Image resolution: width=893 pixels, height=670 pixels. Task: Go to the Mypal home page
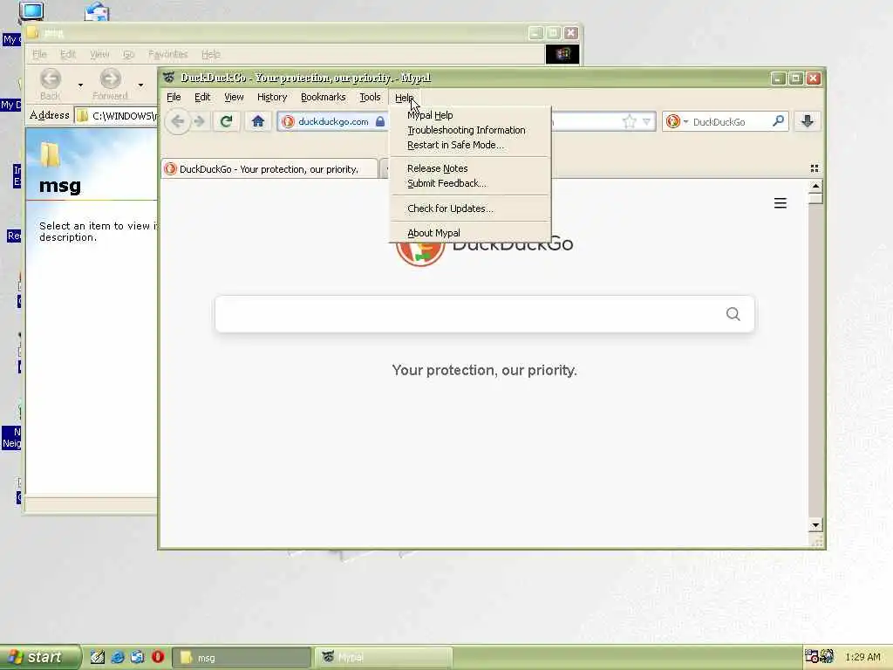258,121
